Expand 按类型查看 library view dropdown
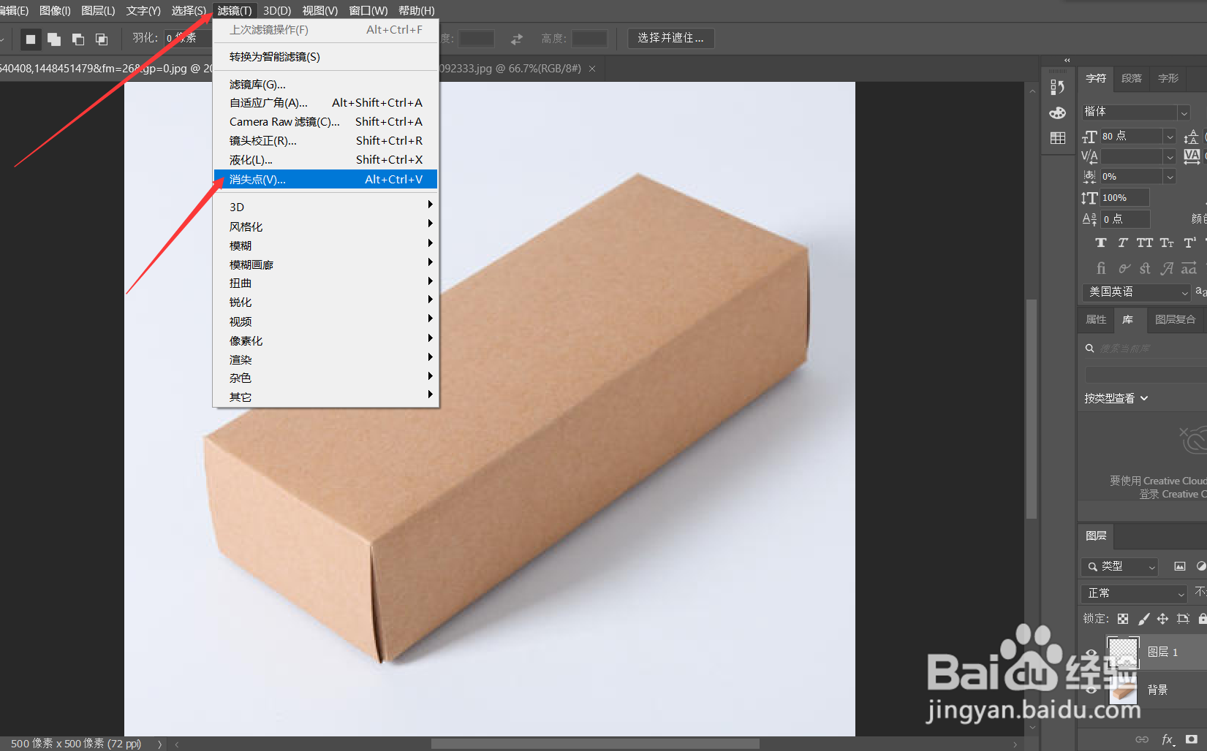Viewport: 1207px width, 751px height. pyautogui.click(x=1116, y=398)
